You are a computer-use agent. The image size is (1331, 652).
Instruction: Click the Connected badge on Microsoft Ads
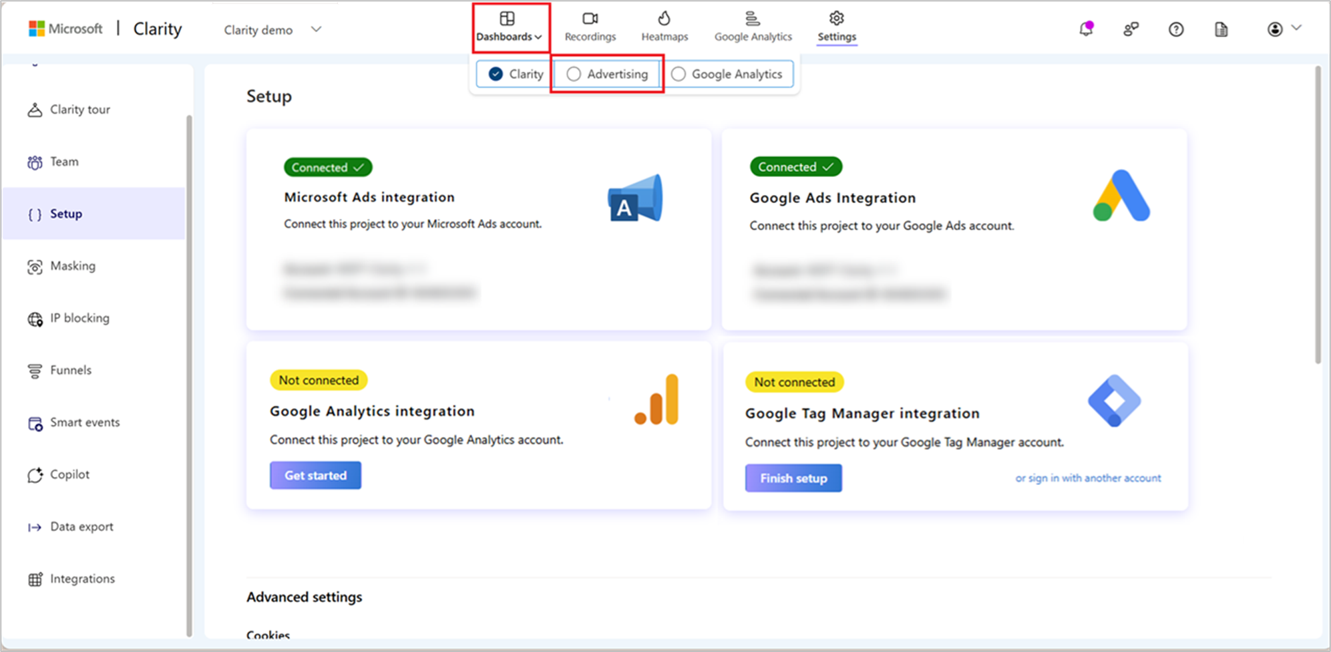(x=328, y=167)
